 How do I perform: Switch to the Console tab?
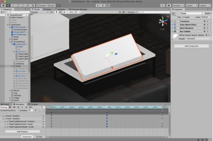point(34,104)
